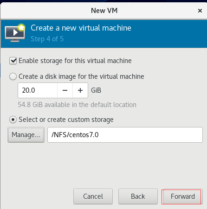
Task: Click the Enable storage checkbox label text
Action: click(75, 61)
